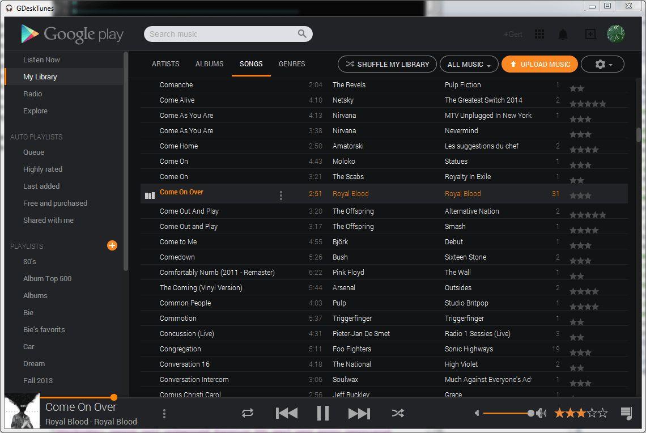Click the share plus box icon
Screen dimensions: 646x433
pos(590,34)
